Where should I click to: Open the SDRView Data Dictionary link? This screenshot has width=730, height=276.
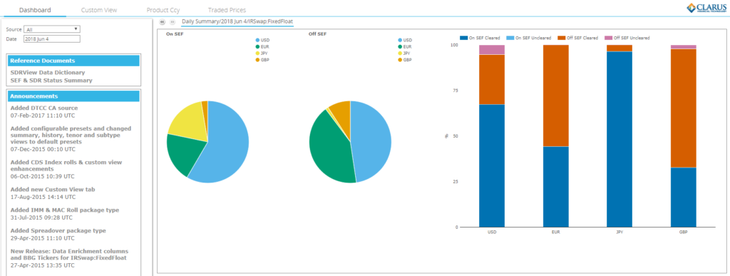(48, 73)
